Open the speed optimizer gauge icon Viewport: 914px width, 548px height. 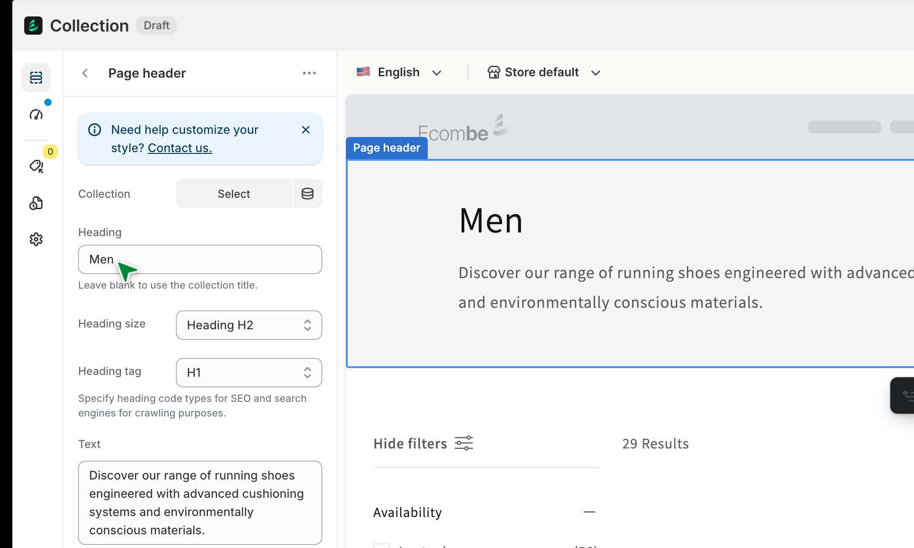pyautogui.click(x=36, y=114)
